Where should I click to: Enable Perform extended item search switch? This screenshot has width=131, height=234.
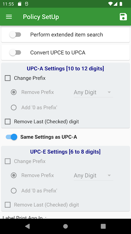[15, 35]
